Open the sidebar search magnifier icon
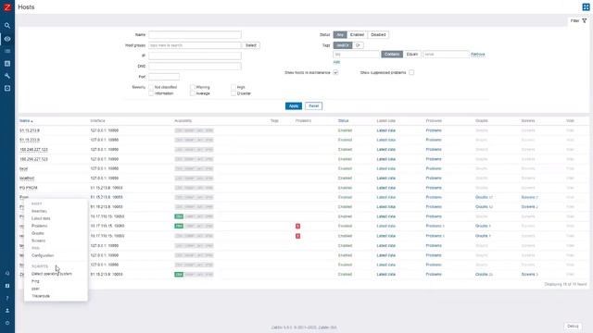The image size is (593, 333). click(x=7, y=25)
